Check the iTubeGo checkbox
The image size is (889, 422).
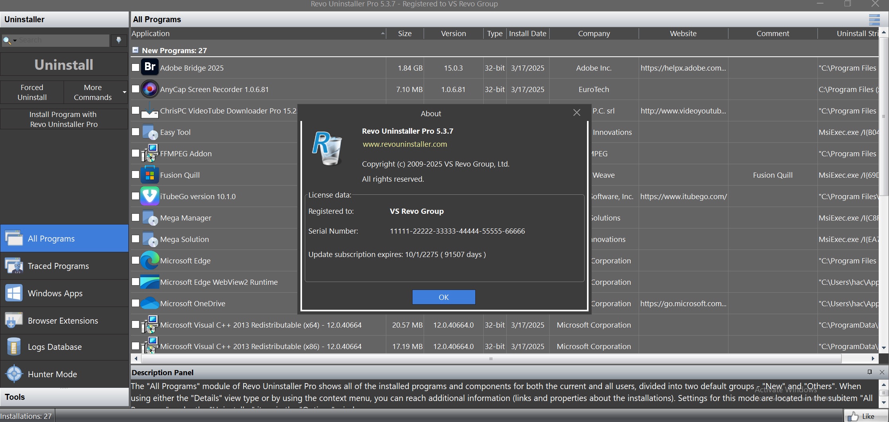click(x=136, y=196)
